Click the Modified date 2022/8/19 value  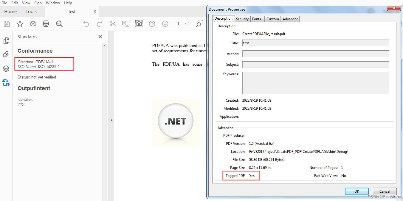tap(257, 109)
